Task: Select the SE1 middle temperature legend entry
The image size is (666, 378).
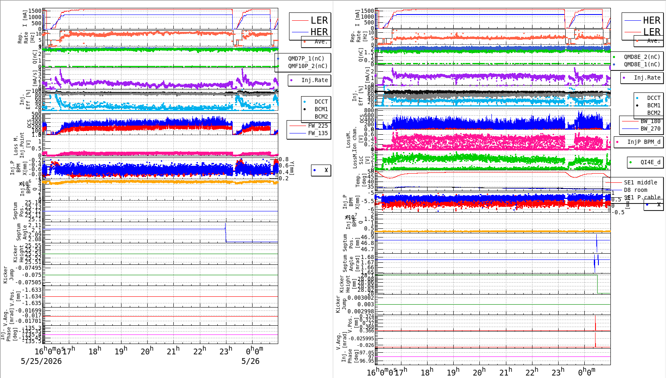Action: 640,182
